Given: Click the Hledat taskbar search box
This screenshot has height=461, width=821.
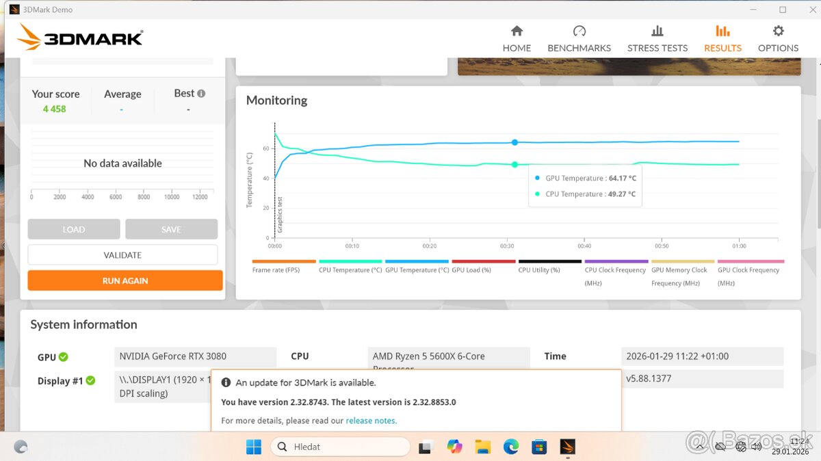Looking at the screenshot, I should coord(340,447).
